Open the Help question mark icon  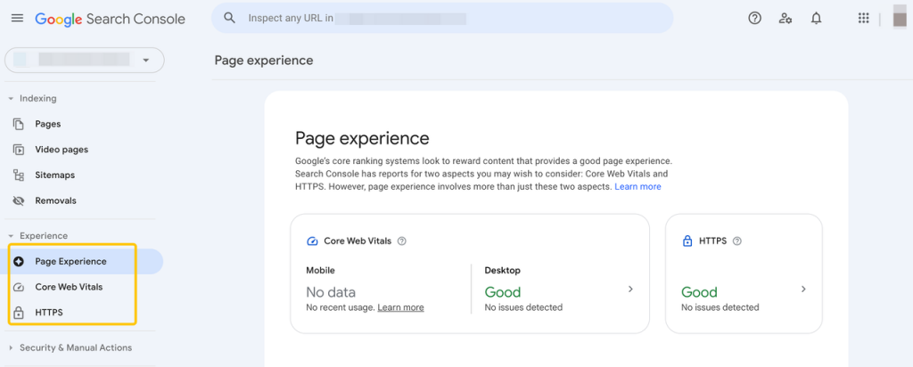tap(754, 18)
